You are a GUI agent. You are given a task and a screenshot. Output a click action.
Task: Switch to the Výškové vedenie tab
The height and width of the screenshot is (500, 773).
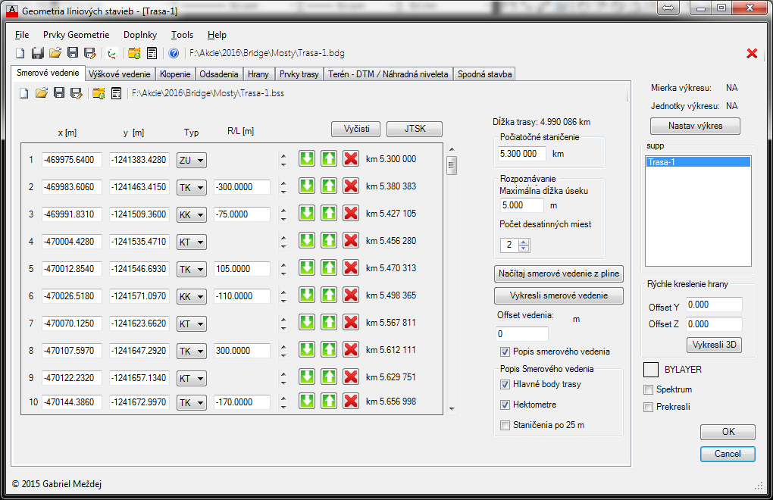pos(120,74)
